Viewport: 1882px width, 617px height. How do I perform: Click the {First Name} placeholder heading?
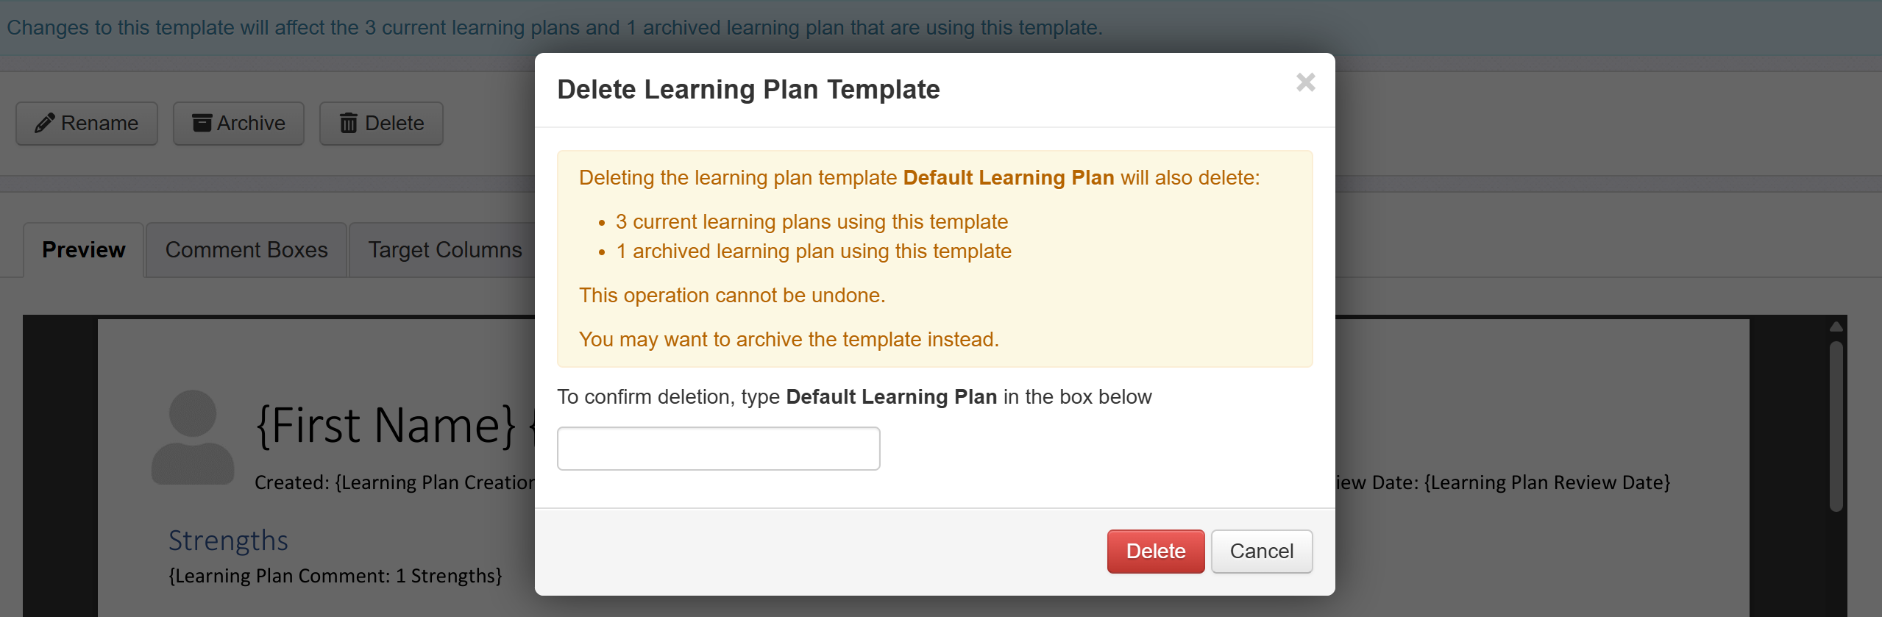386,425
